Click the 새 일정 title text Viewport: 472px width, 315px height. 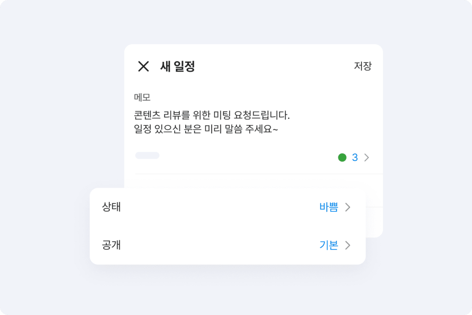(x=177, y=66)
